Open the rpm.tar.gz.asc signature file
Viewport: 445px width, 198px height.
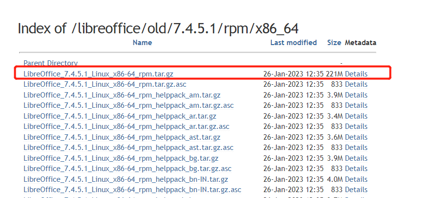point(105,84)
